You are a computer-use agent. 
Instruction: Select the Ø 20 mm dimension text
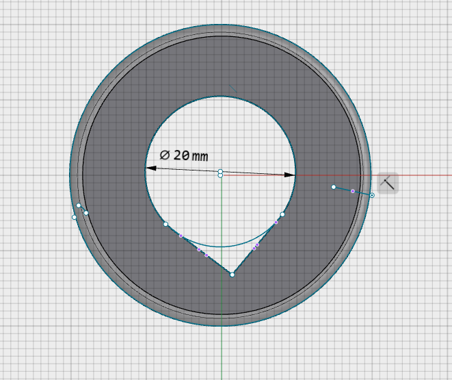pyautogui.click(x=184, y=155)
